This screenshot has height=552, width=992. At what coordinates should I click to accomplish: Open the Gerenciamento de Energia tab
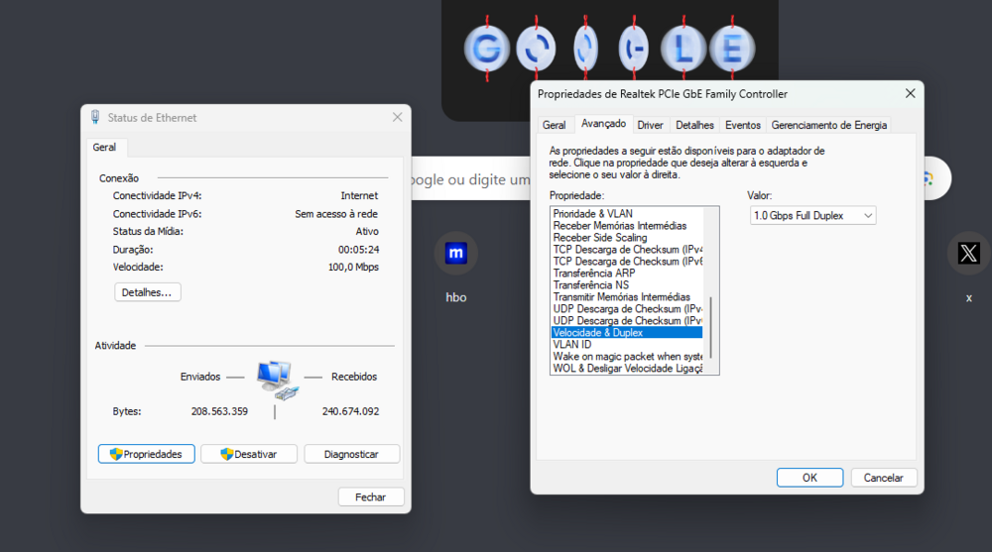(829, 125)
